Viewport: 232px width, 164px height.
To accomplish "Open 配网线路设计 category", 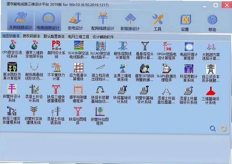I will [x=103, y=22].
